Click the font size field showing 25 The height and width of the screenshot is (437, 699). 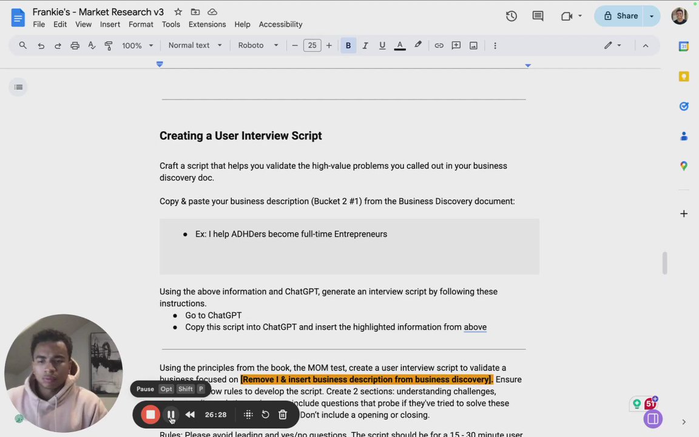(312, 46)
